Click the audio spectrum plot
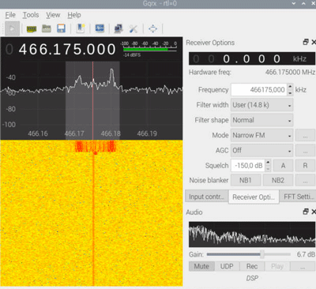The image size is (316, 289). [x=252, y=235]
